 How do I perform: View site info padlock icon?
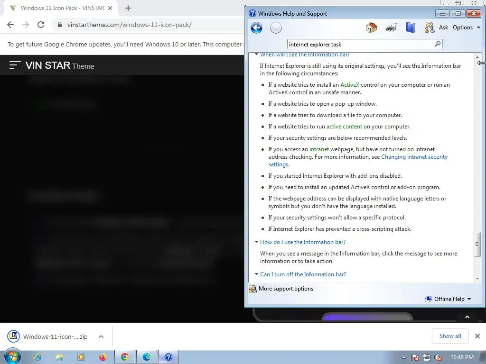pos(60,25)
